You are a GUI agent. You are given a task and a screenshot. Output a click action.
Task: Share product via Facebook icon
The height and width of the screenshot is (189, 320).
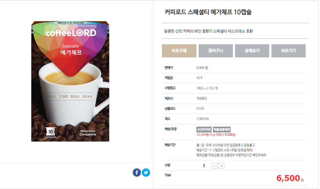pos(137,173)
